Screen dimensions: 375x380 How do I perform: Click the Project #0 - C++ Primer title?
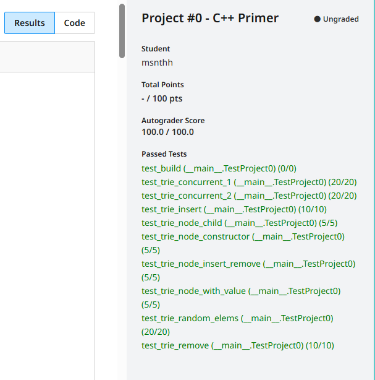click(x=210, y=18)
